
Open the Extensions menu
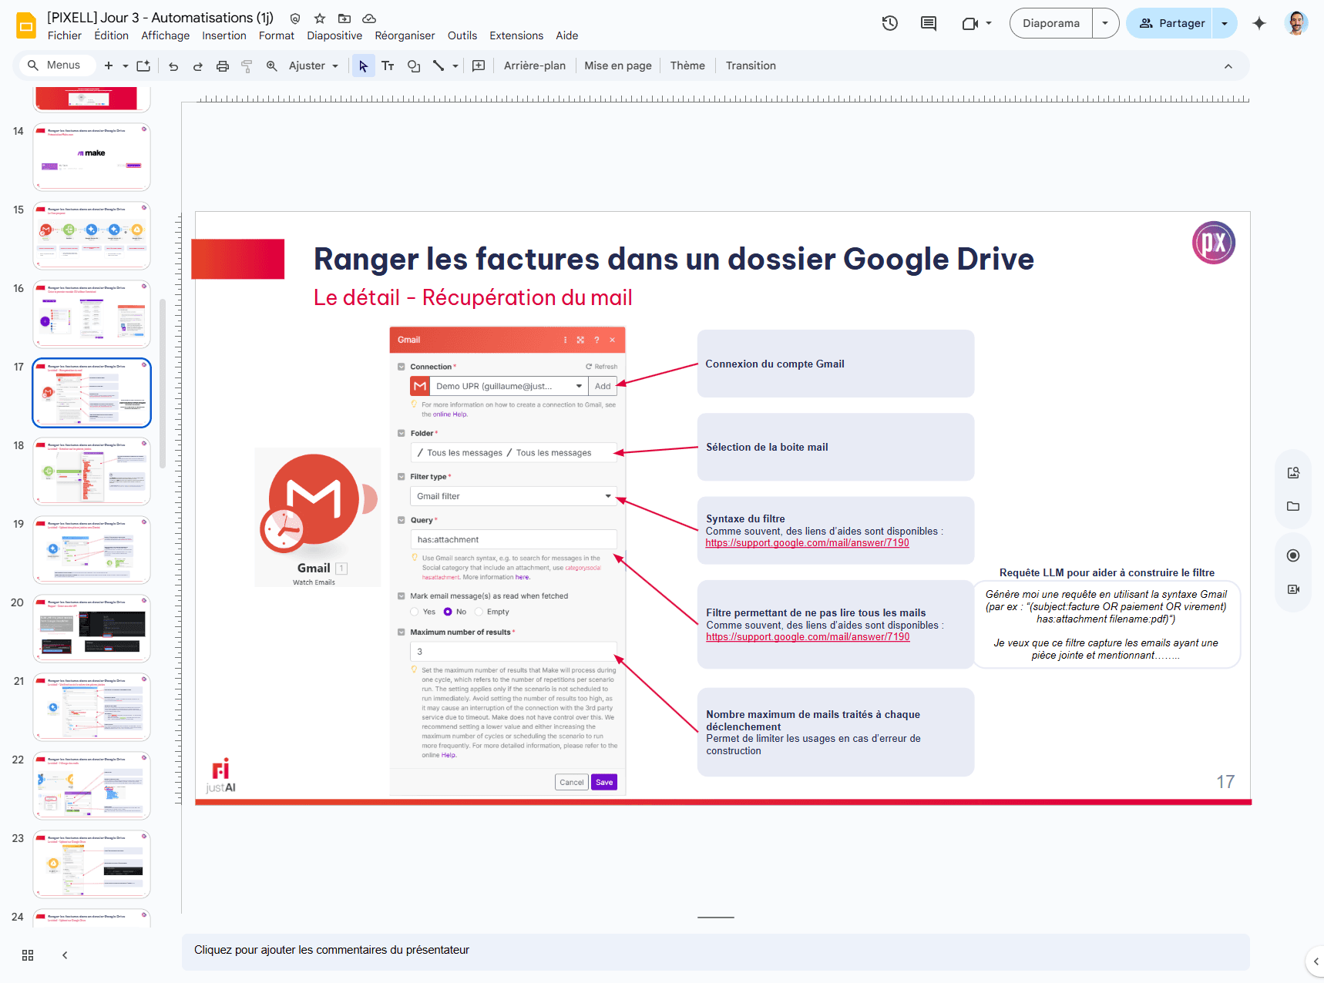[x=516, y=35]
